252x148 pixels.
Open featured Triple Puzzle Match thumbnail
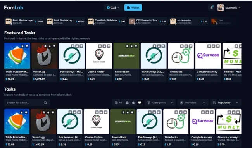click(17, 56)
